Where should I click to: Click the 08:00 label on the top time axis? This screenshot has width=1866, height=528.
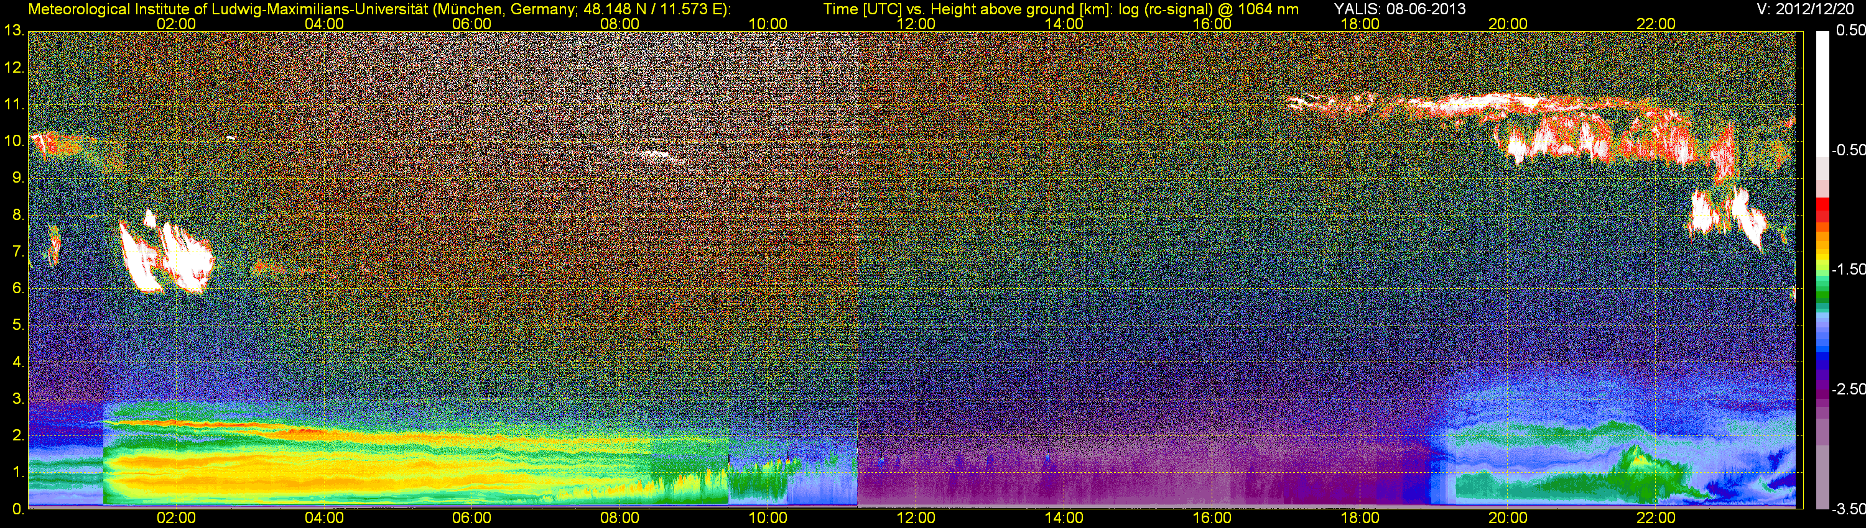tap(620, 24)
